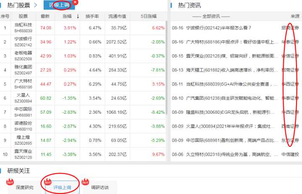Open news 久立特材(002318)传统业务为基
Screen dimensions: 302x194
point(232,154)
